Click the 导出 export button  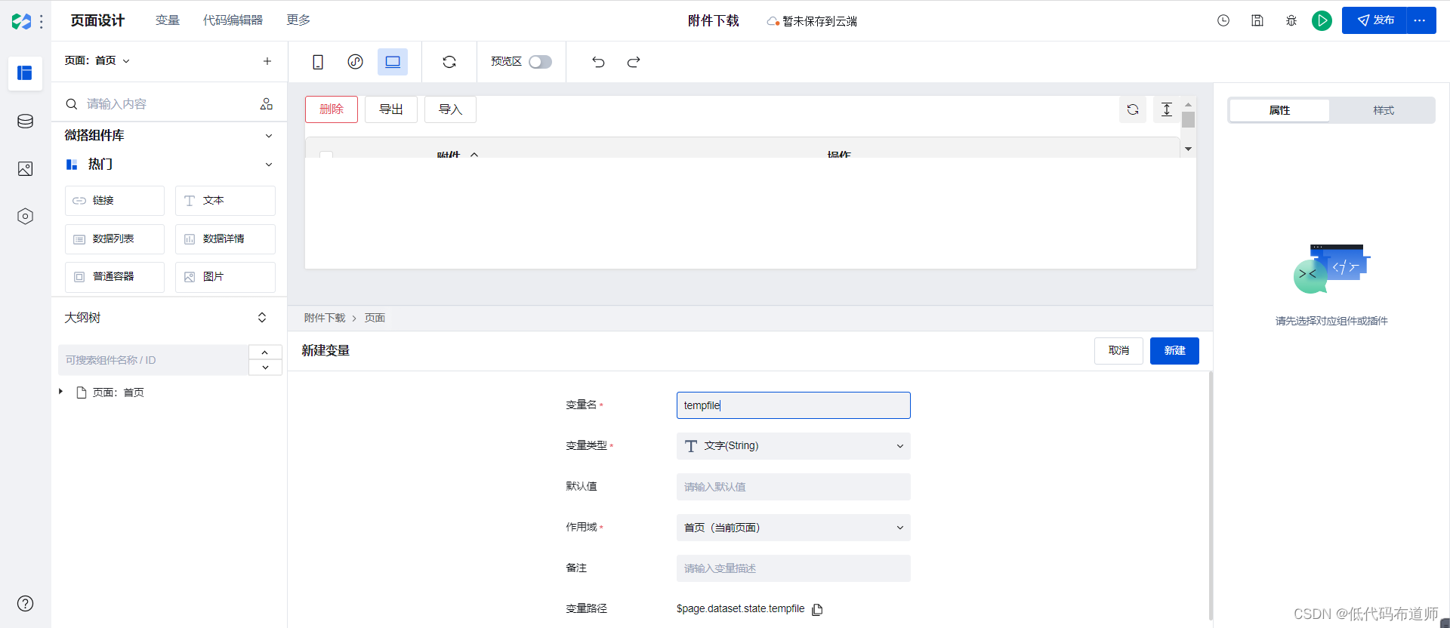(391, 109)
